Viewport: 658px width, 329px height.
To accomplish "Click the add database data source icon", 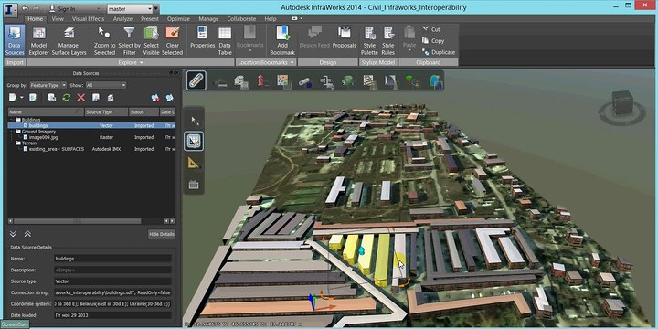I will 33,98.
